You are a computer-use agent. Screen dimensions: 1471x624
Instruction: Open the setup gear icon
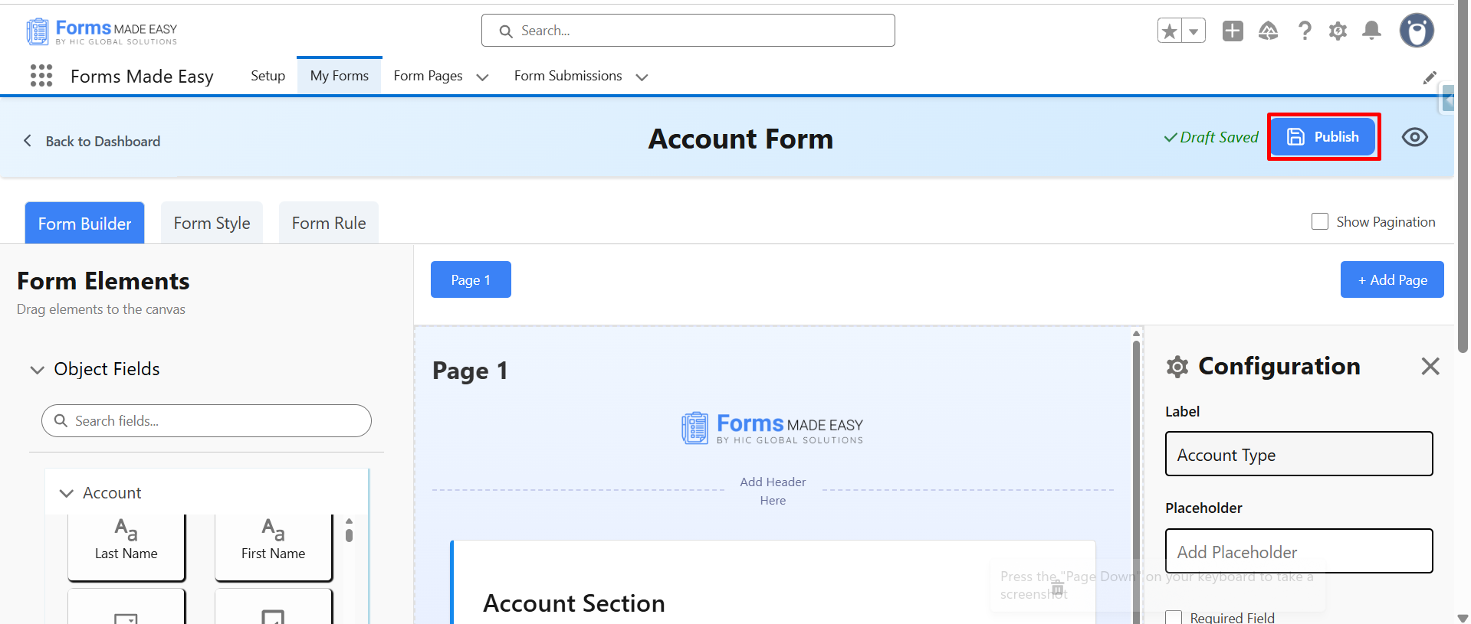click(1338, 31)
